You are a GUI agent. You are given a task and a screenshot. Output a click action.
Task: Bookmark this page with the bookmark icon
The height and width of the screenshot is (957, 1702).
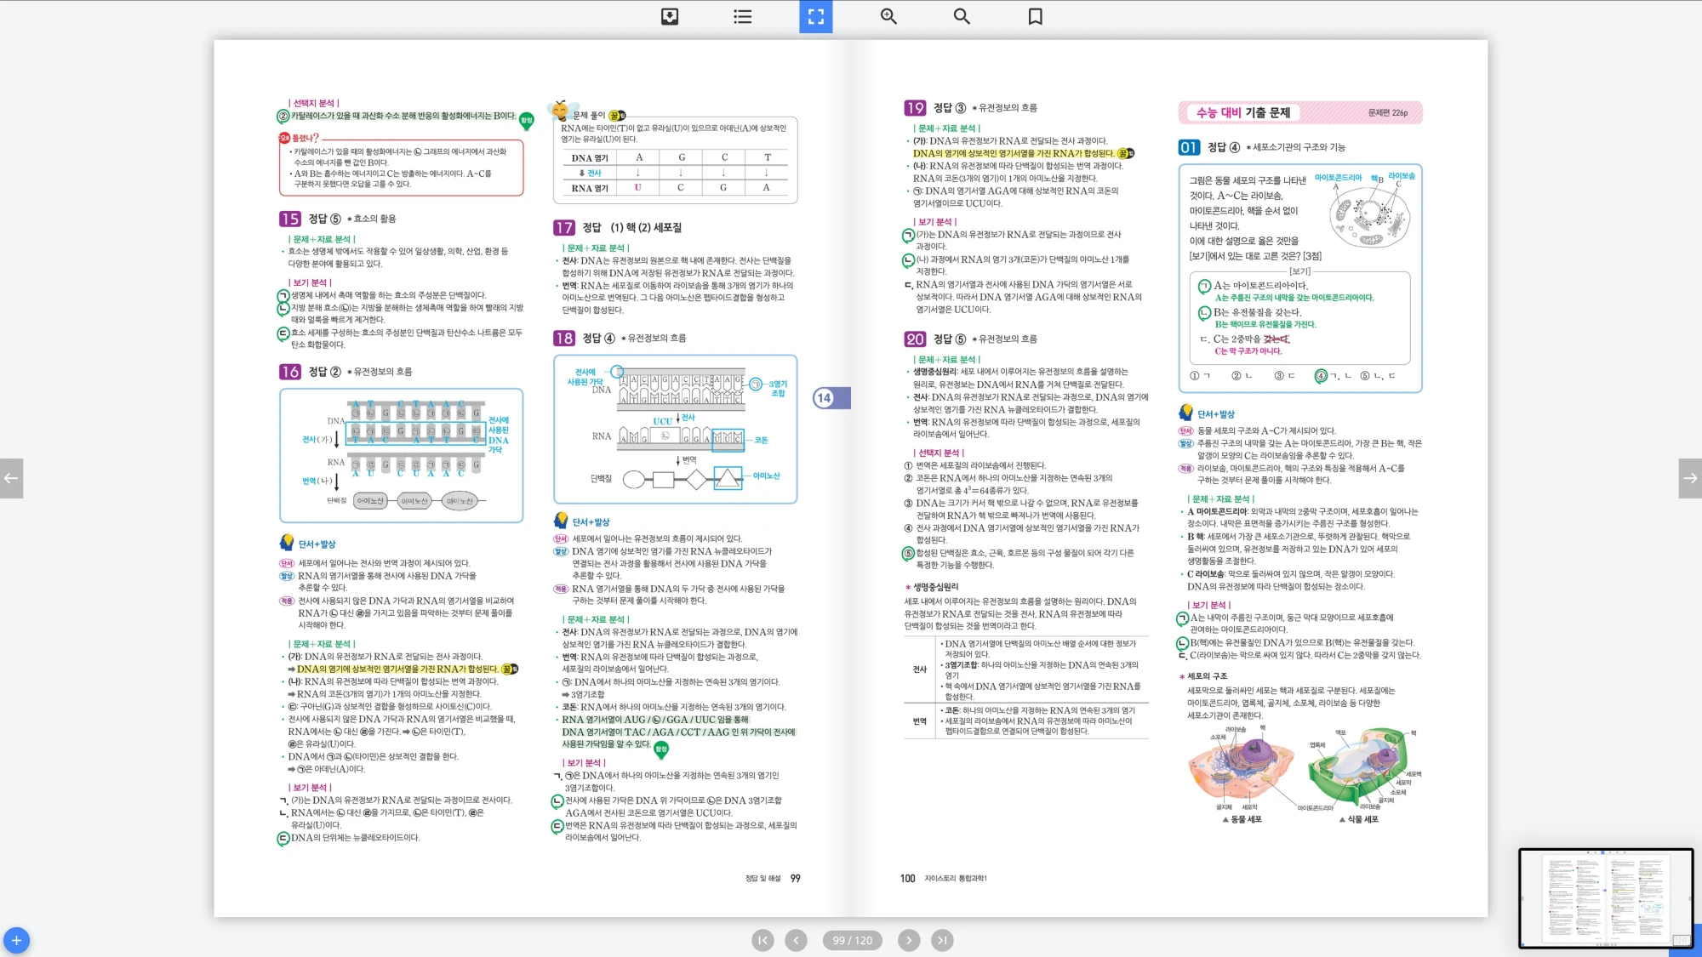pos(1035,16)
